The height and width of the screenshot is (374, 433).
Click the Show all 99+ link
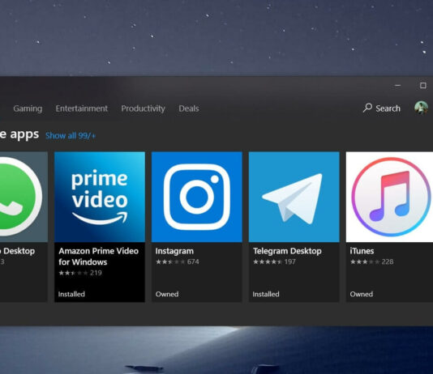(x=71, y=136)
